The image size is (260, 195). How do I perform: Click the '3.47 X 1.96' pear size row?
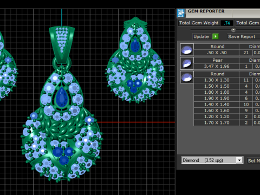[x=217, y=66]
